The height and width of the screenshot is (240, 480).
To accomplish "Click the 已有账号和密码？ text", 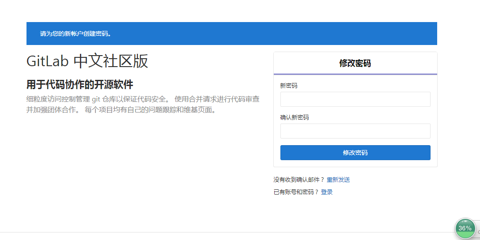I will tap(296, 192).
